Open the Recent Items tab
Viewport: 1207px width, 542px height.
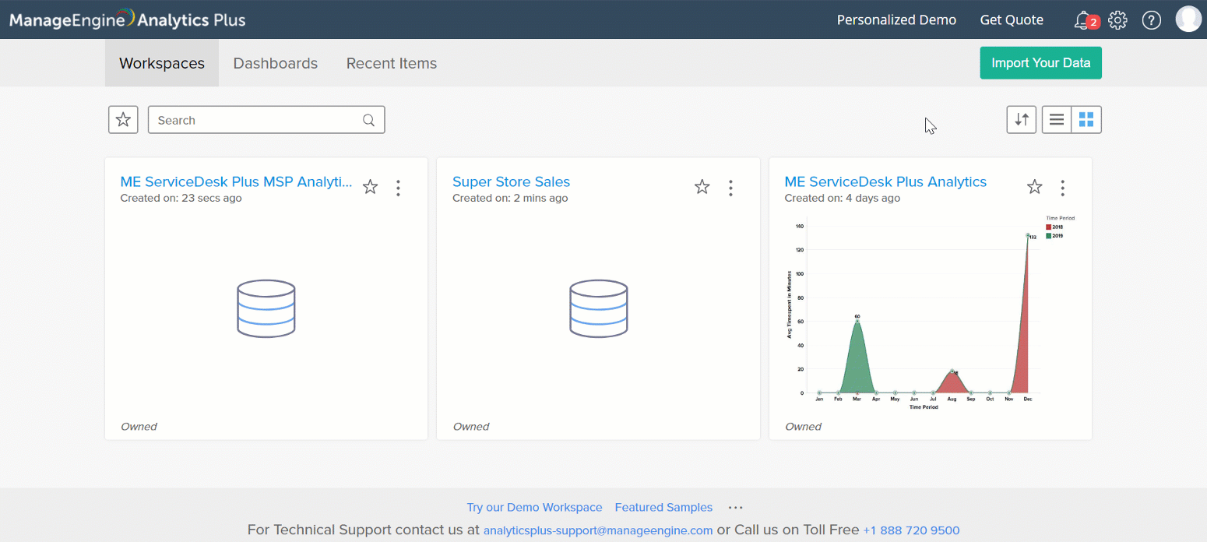(x=391, y=64)
